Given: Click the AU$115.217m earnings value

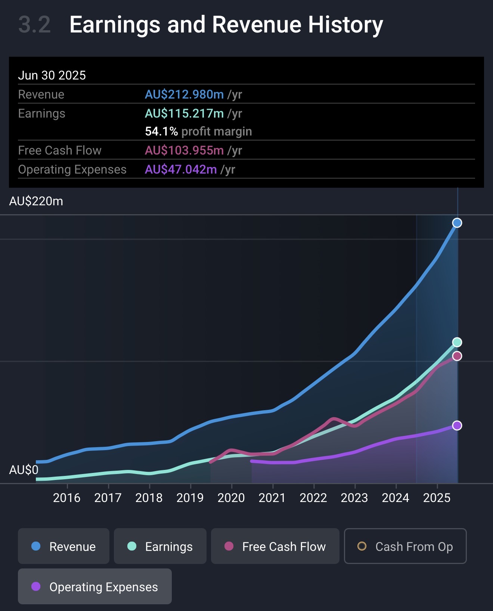Looking at the screenshot, I should (184, 113).
